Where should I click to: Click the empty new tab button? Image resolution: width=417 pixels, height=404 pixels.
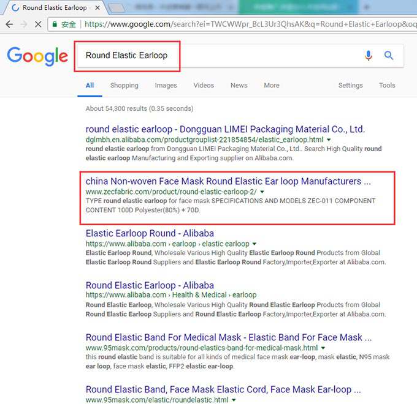[x=117, y=8]
